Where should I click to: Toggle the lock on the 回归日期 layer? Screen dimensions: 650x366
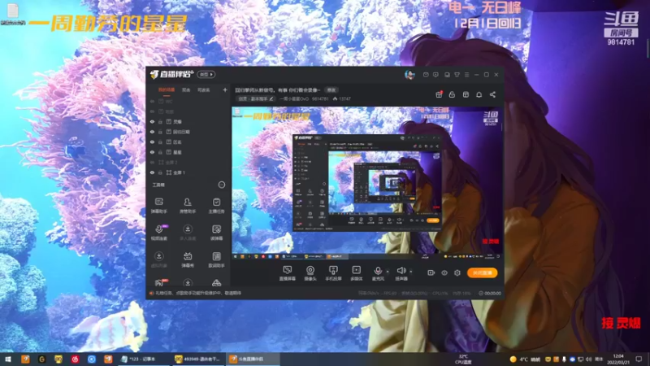point(160,132)
